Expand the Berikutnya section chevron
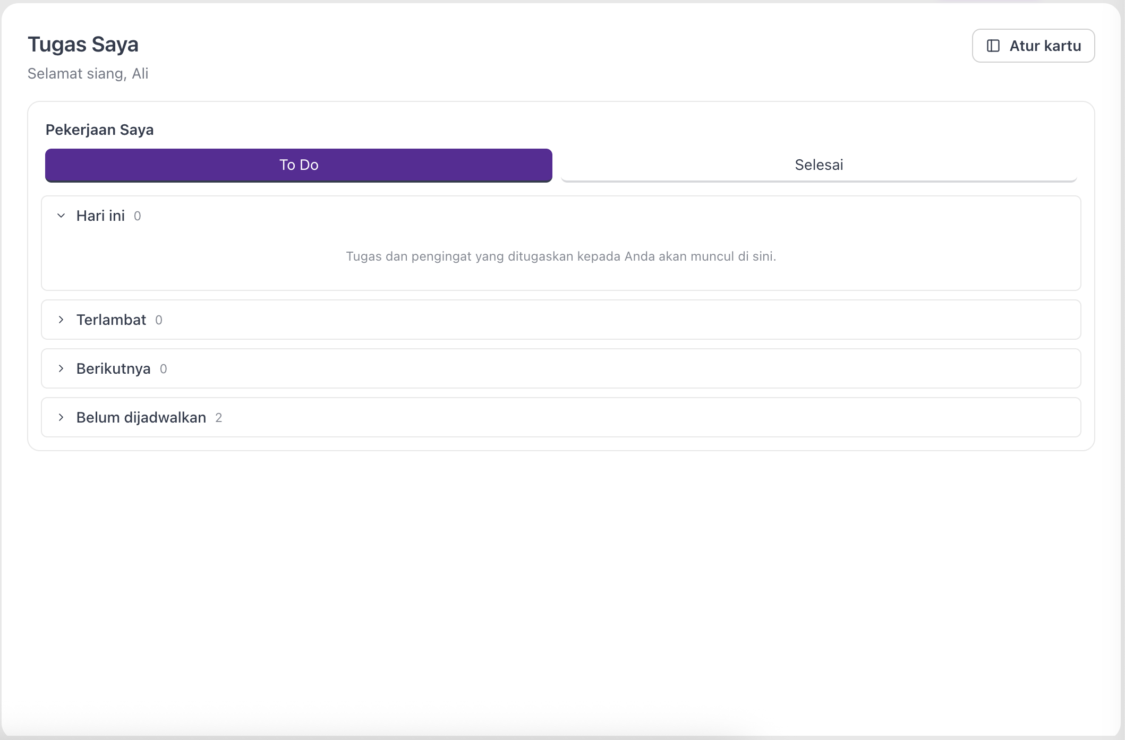1125x740 pixels. (61, 368)
